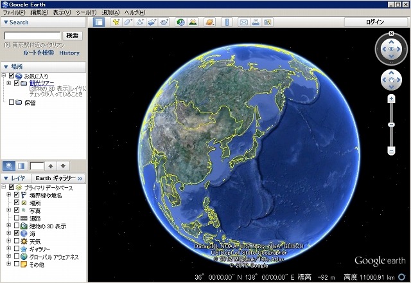Add a polygon using the toolbar
411x283 pixels.
(128, 23)
